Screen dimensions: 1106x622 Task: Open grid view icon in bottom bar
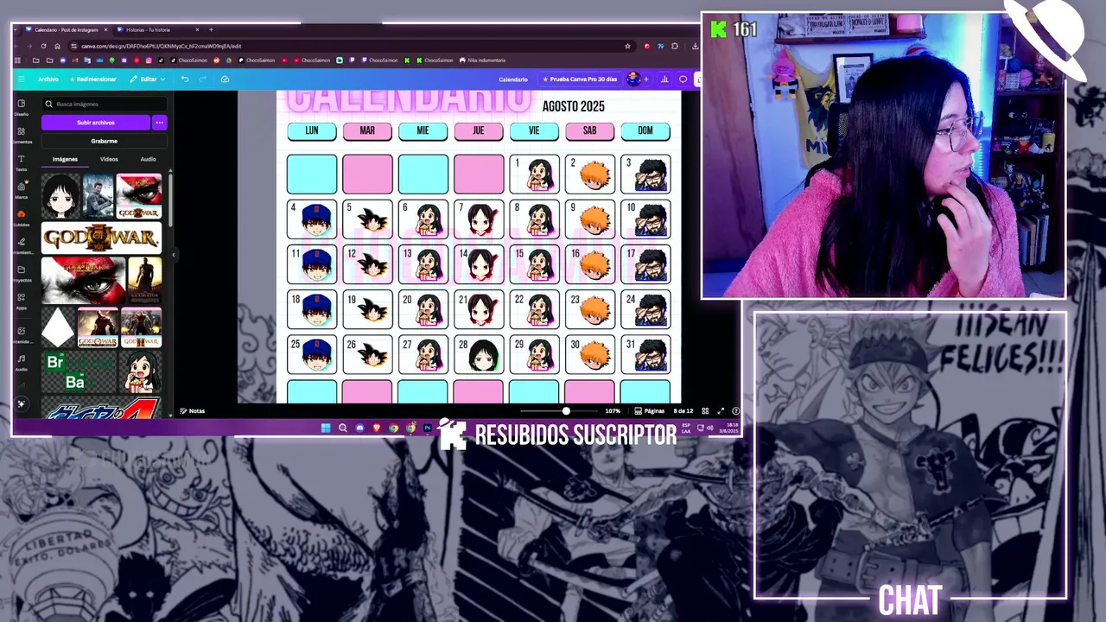pos(705,411)
